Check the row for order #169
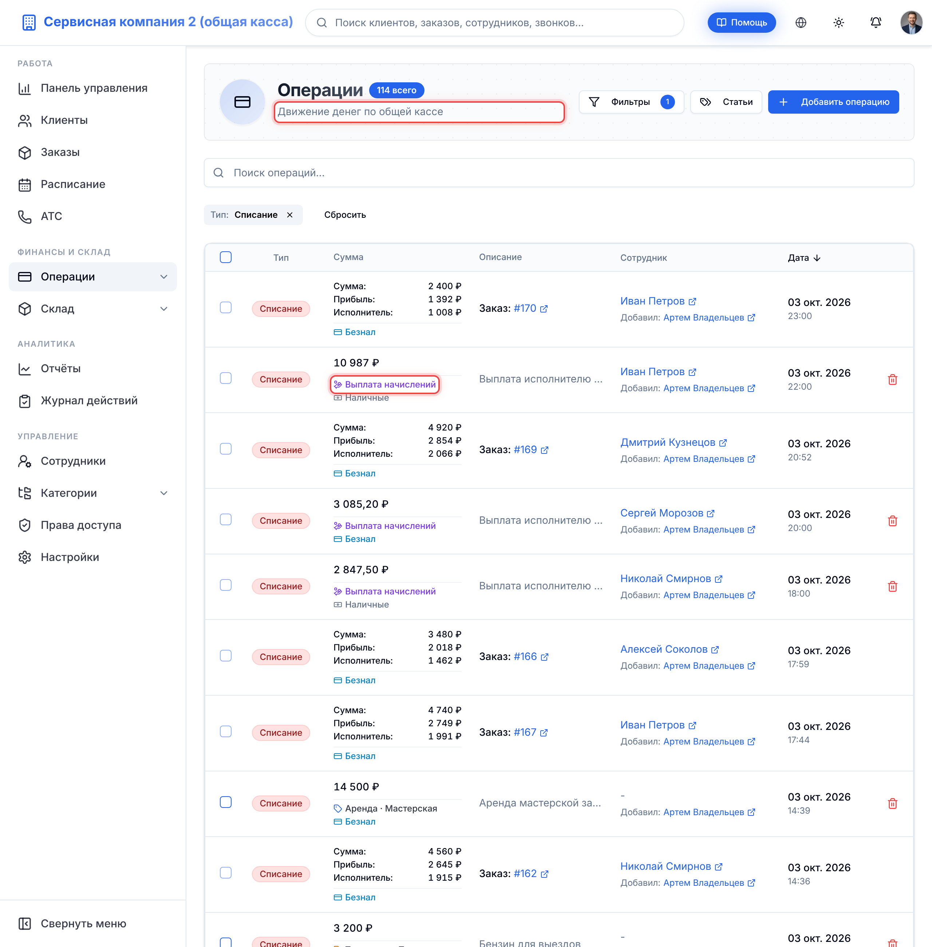This screenshot has width=932, height=947. pos(225,448)
